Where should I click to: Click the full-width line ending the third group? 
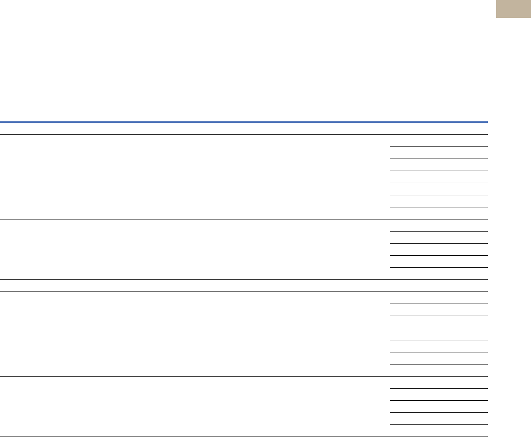pos(244,377)
